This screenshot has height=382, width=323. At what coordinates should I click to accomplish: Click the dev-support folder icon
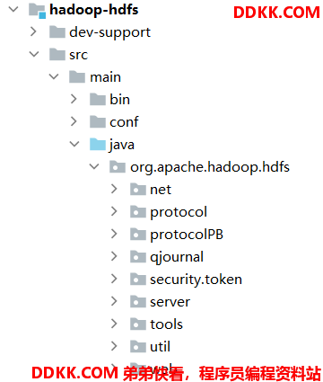[57, 32]
